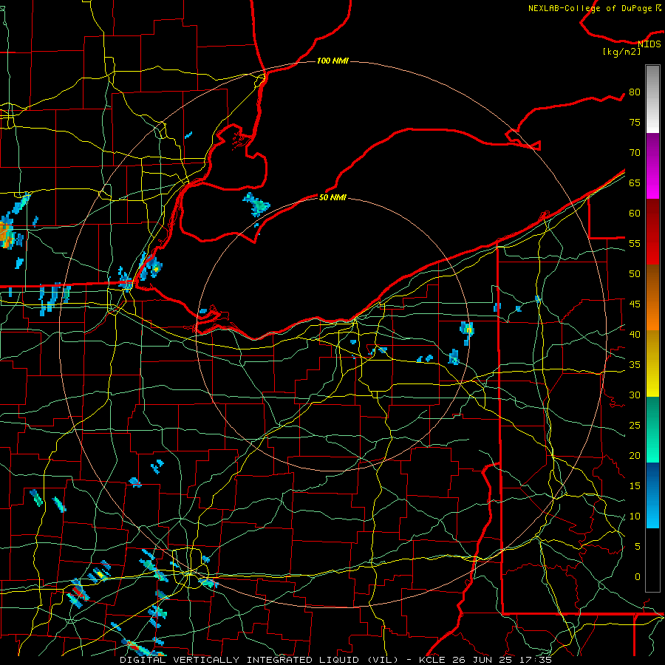665x665 pixels.
Task: Click the 10 value on the color scale
Action: tap(635, 516)
